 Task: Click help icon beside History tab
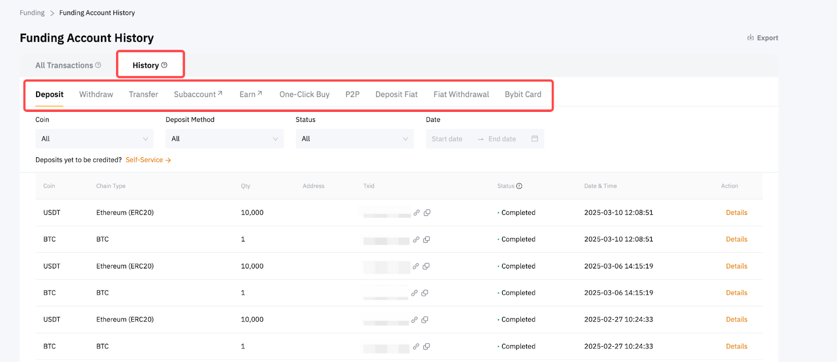point(164,65)
